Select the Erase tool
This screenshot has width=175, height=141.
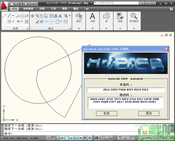(37, 21)
